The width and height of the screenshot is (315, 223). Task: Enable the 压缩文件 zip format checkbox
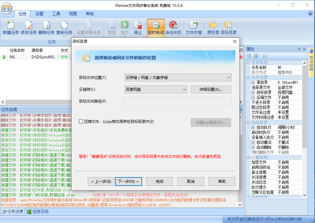(81, 121)
